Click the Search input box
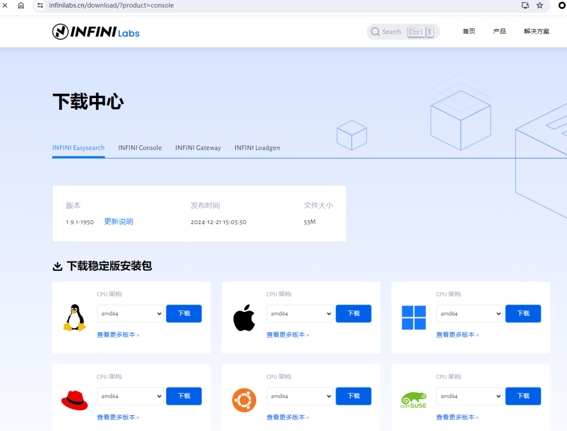567x431 pixels. click(x=403, y=32)
